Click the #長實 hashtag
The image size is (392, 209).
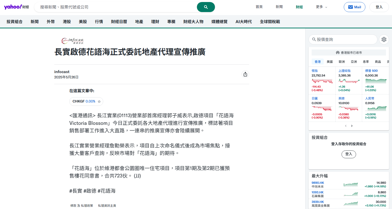(x=76, y=191)
